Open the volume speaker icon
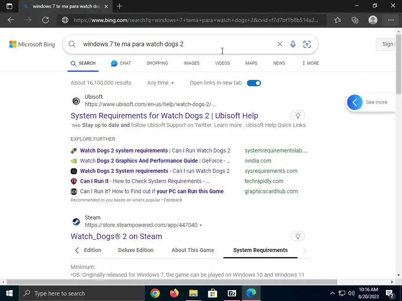The width and height of the screenshot is (402, 301). click(x=351, y=293)
